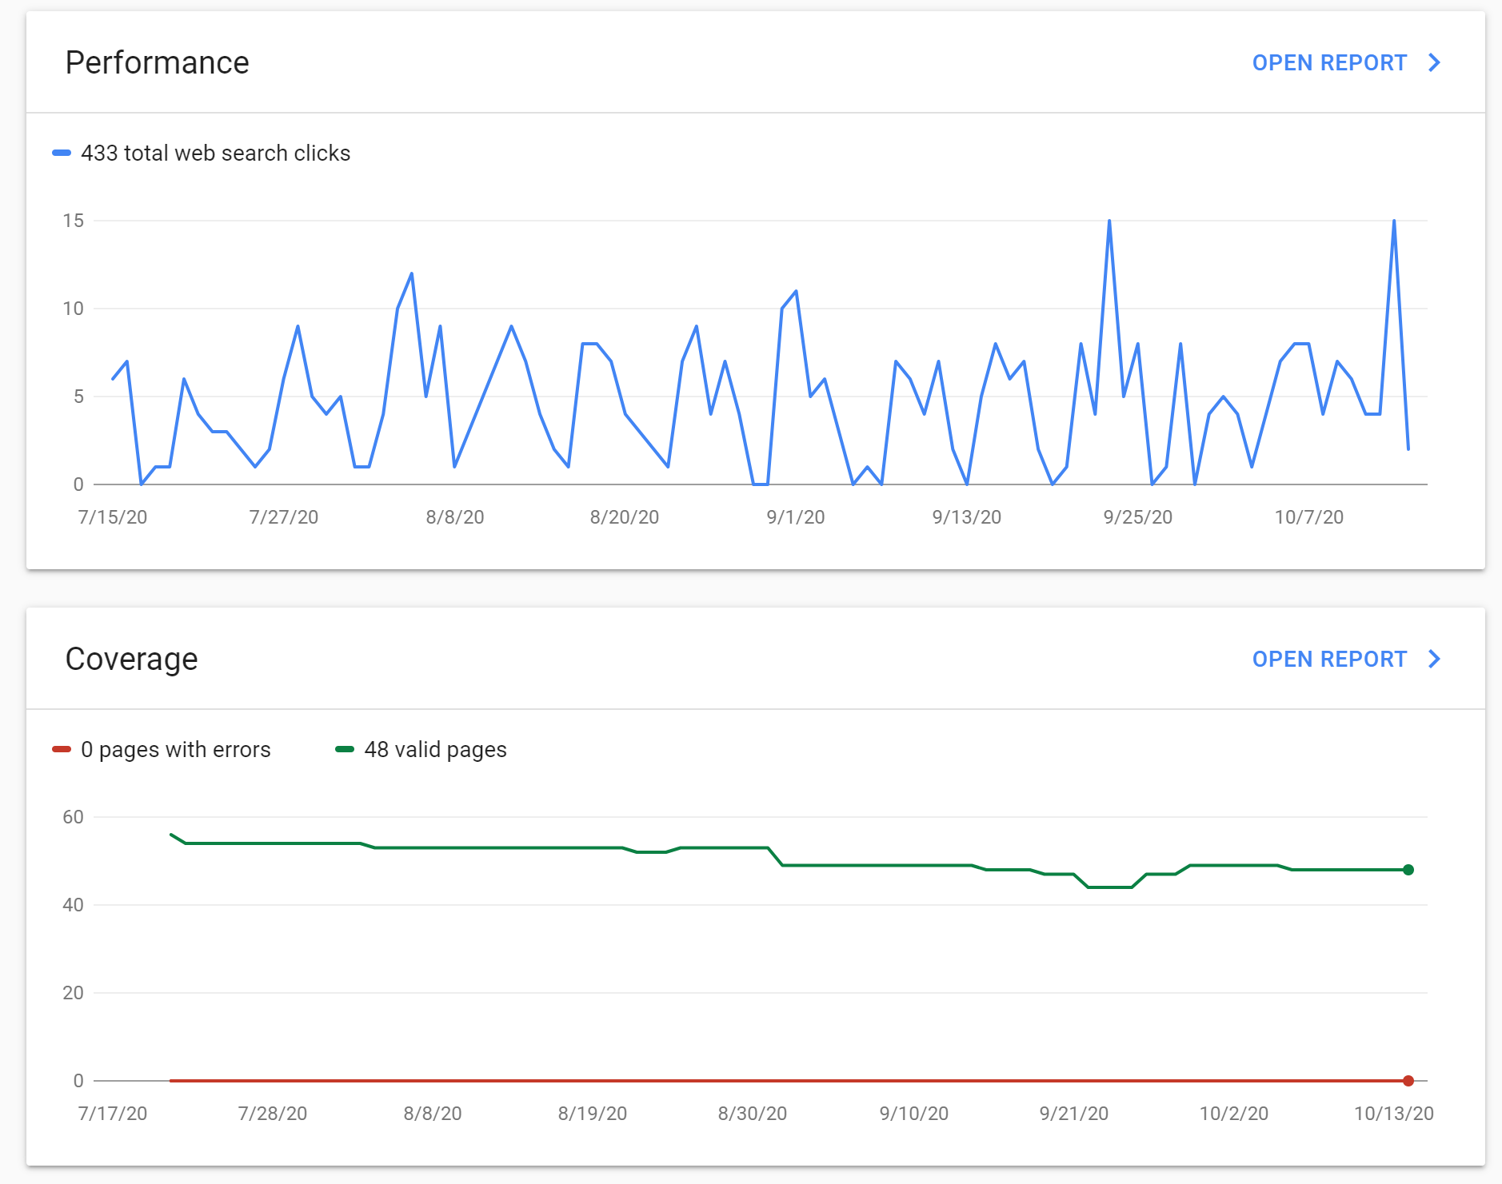Click the chevron arrow next to Performance Open Report
1502x1184 pixels.
coord(1434,62)
